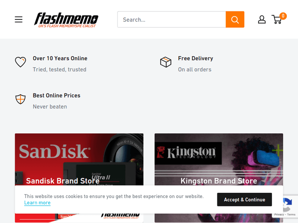
Task: Open the Kingston Brand Store banner
Action: point(219,166)
